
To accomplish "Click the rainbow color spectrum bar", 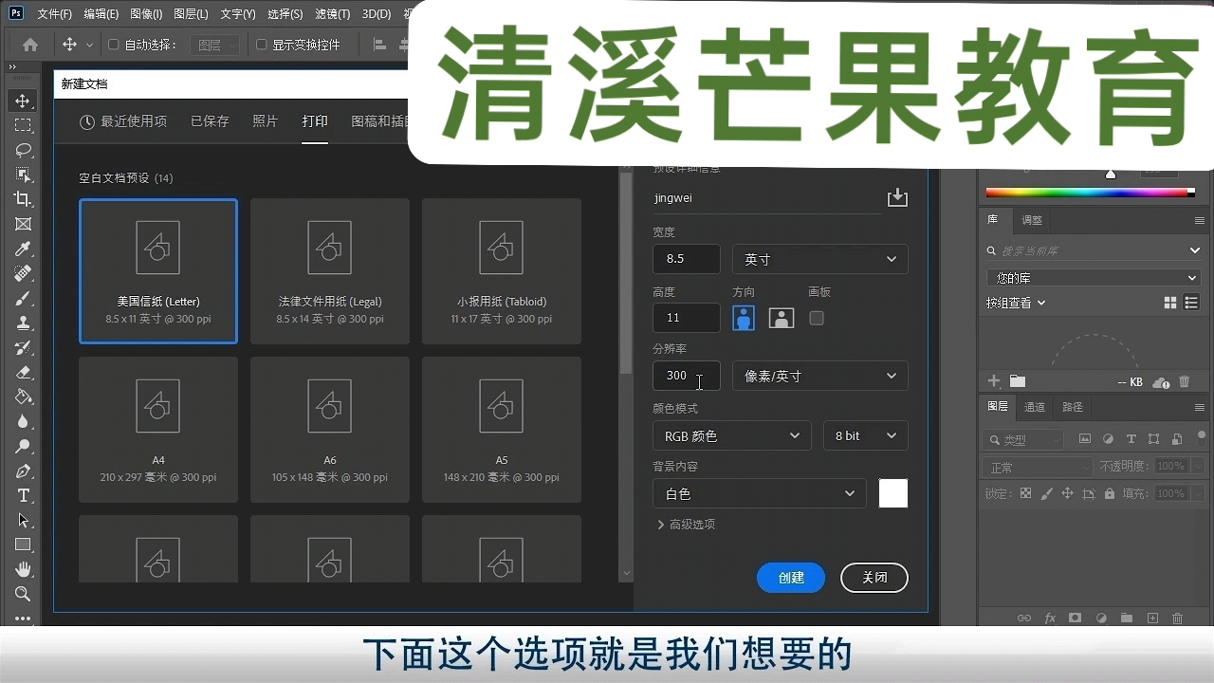I will [1091, 193].
